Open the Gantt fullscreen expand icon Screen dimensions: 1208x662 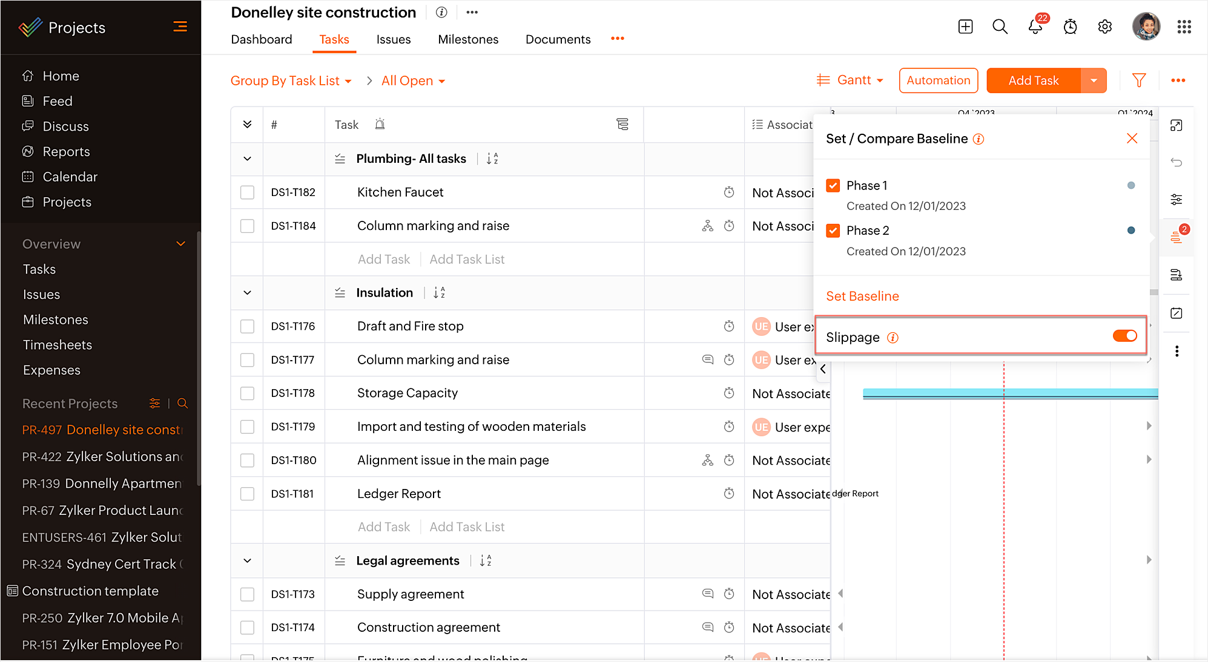point(1177,125)
